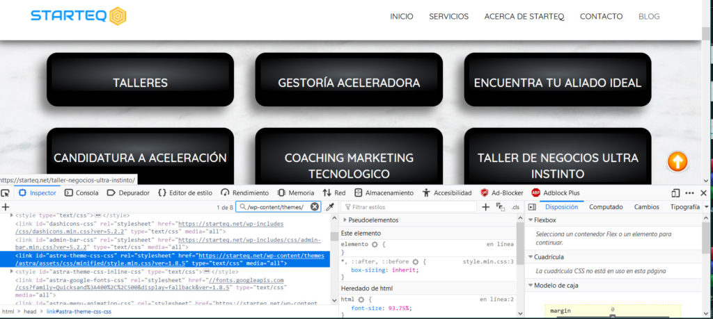
Task: Collapse the three-pane inspector sidebar toggle
Action: click(532, 207)
